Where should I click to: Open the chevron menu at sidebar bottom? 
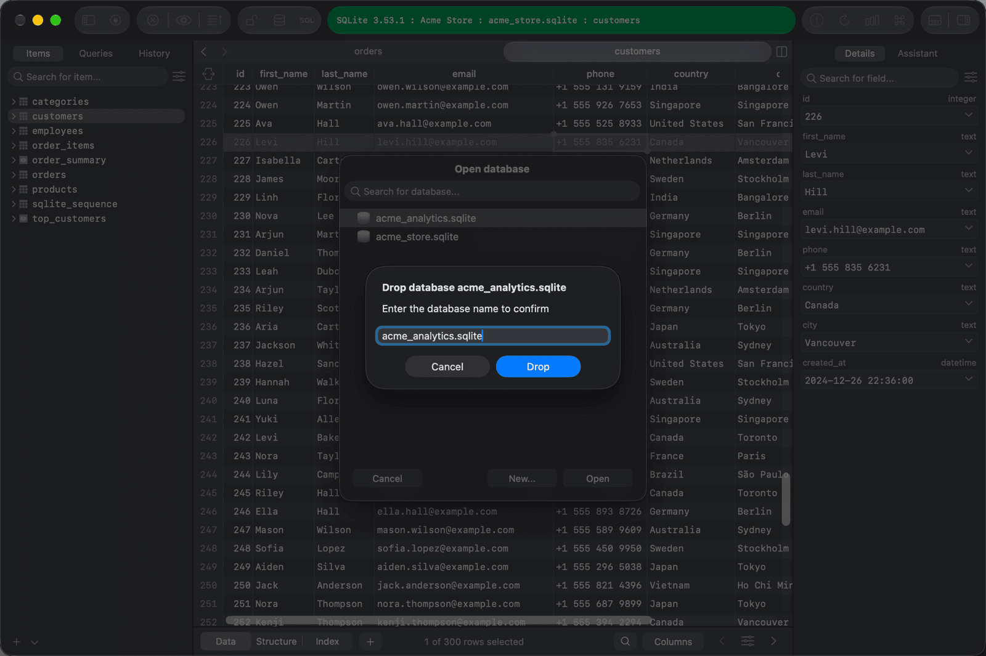pyautogui.click(x=35, y=642)
